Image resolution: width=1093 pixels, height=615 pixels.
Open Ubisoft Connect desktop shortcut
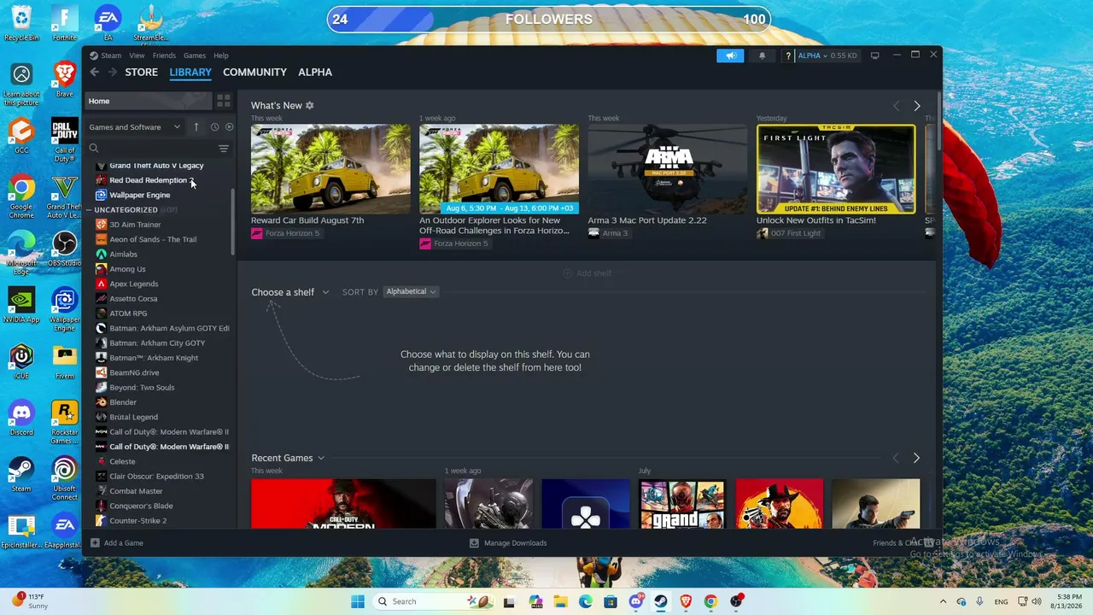point(65,478)
